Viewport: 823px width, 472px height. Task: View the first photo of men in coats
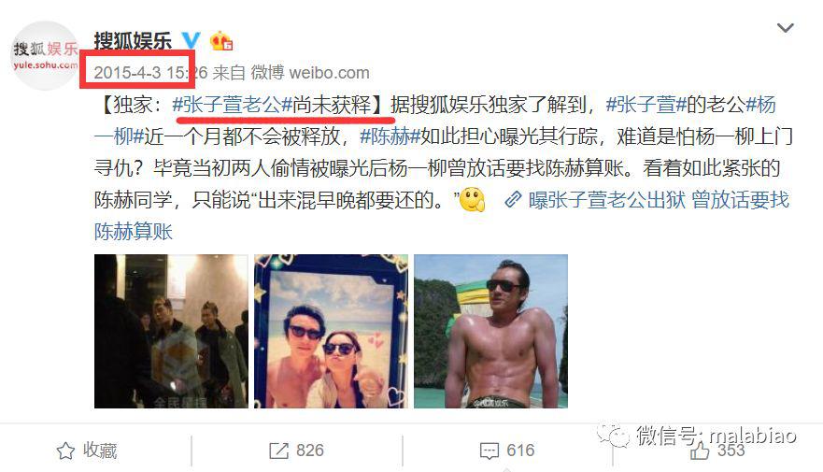pyautogui.click(x=171, y=331)
